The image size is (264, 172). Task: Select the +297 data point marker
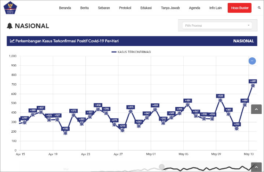tap(25, 123)
